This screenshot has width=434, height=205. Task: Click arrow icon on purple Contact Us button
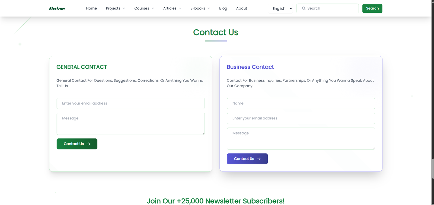(259, 159)
